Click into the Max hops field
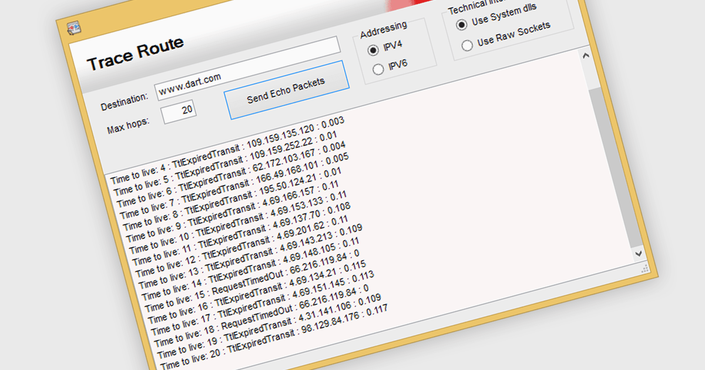This screenshot has height=370, width=705. click(179, 112)
